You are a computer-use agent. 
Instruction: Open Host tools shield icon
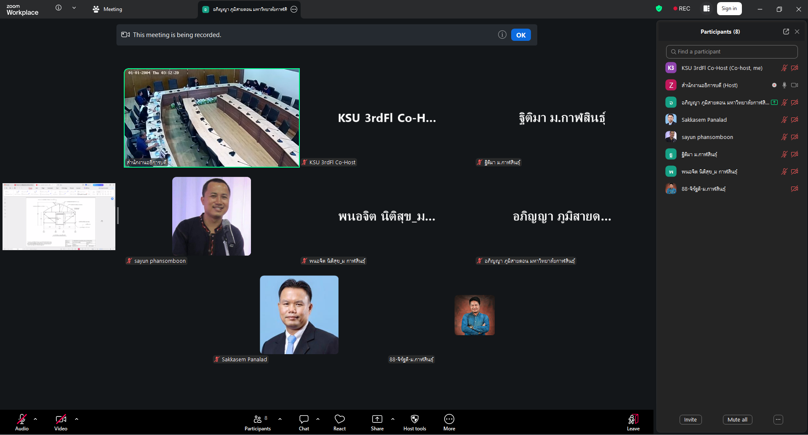click(414, 419)
